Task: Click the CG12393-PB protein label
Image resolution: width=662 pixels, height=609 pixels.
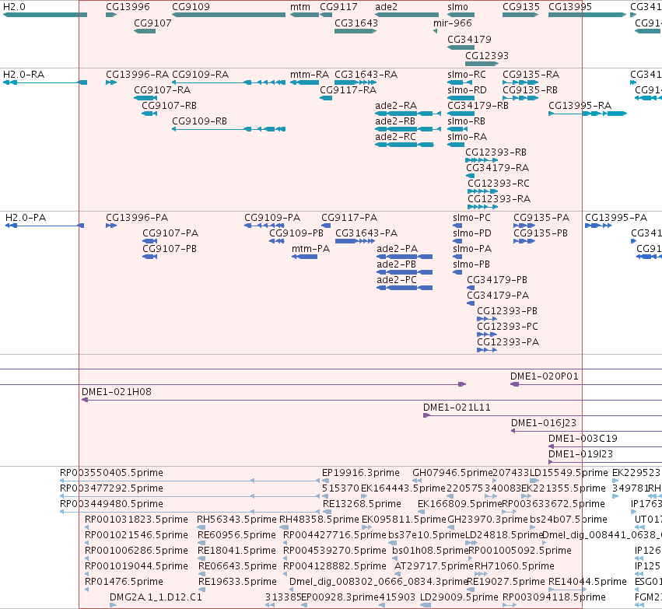Action: [507, 311]
